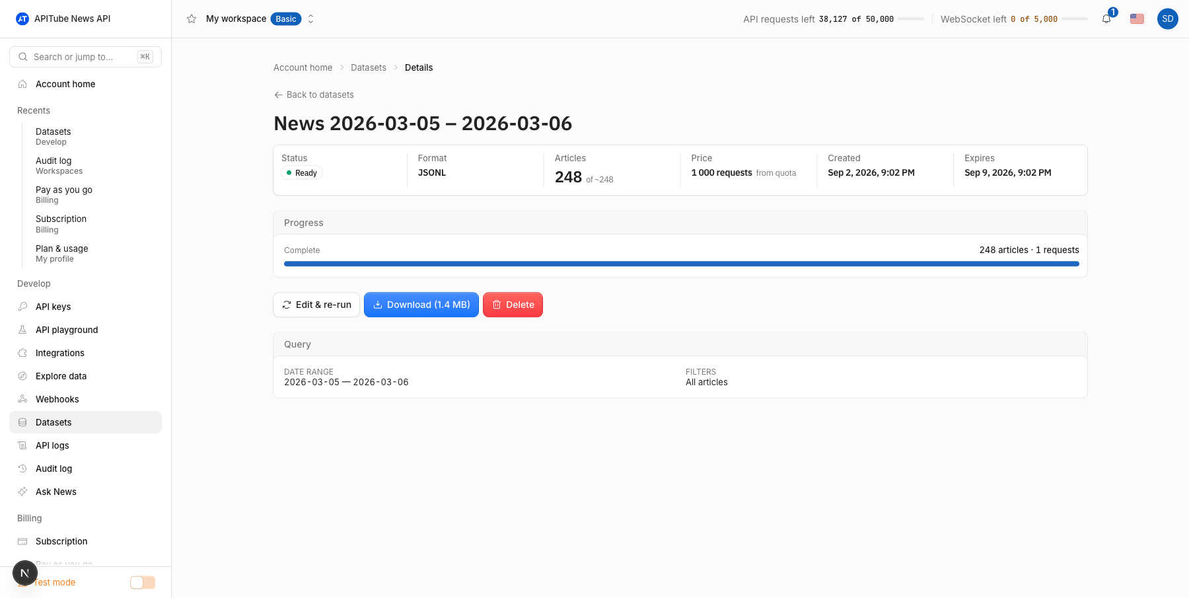Click the API requests left usage bar

tap(911, 19)
